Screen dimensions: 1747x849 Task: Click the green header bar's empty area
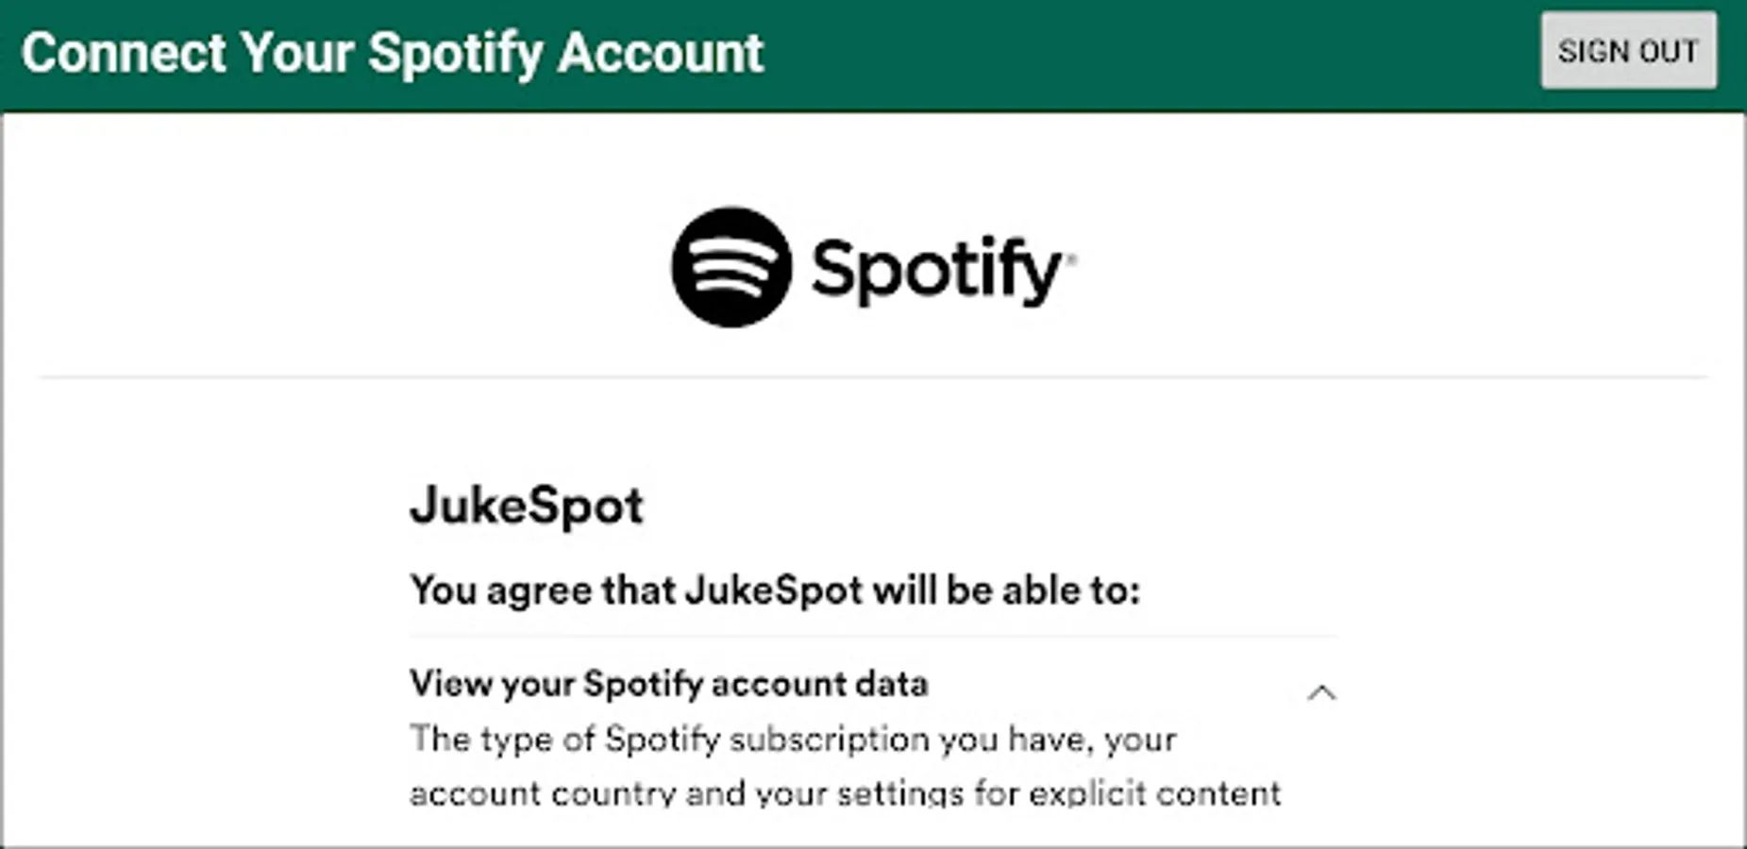[x=1133, y=53]
